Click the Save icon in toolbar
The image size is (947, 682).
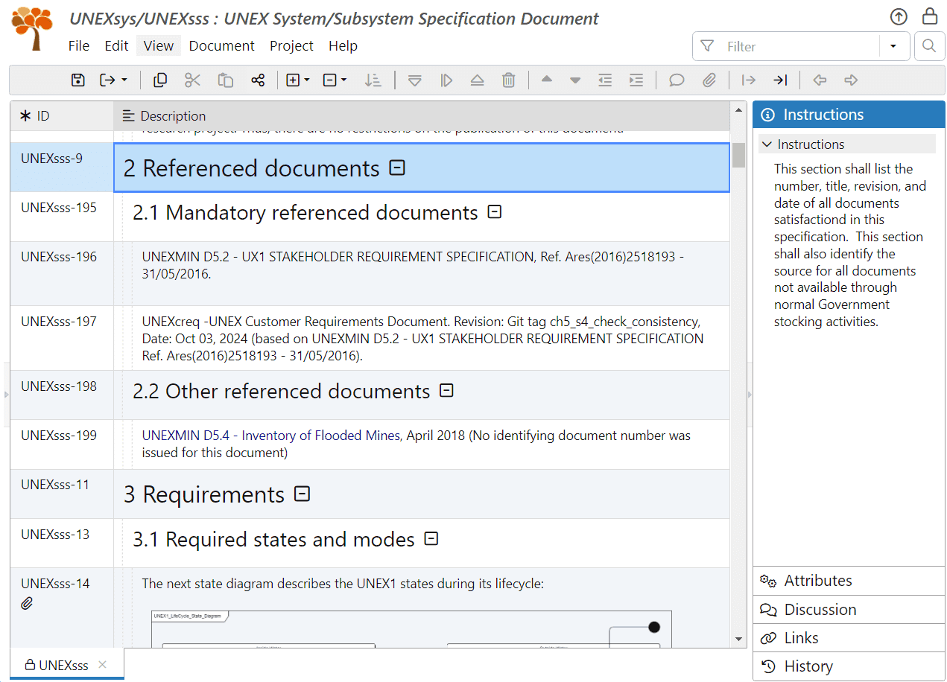pos(78,80)
